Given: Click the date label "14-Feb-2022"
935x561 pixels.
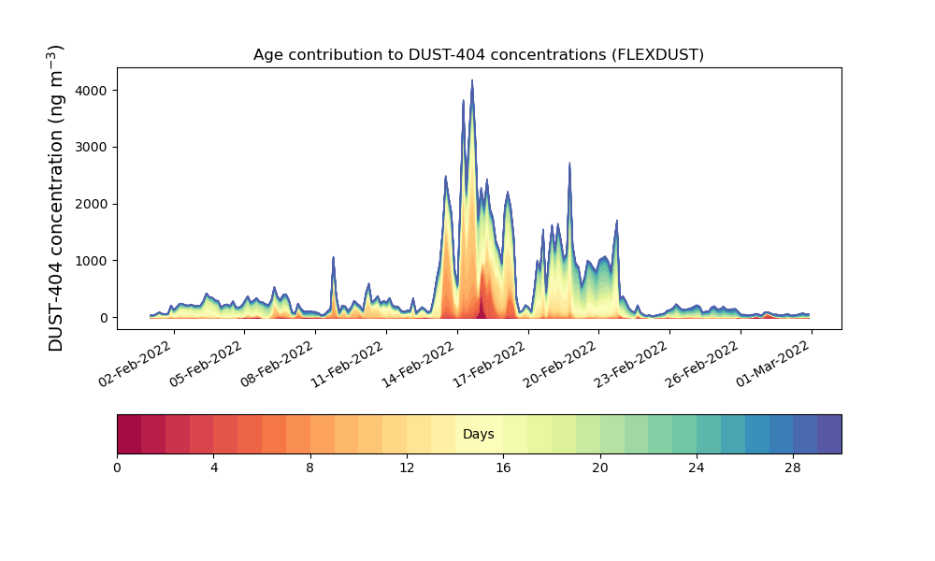Looking at the screenshot, I should [418, 365].
